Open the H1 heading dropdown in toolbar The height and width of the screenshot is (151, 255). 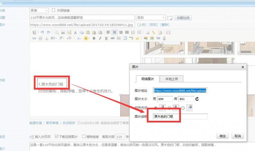point(53,39)
